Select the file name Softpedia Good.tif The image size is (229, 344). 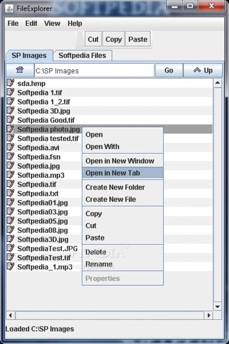tap(46, 120)
